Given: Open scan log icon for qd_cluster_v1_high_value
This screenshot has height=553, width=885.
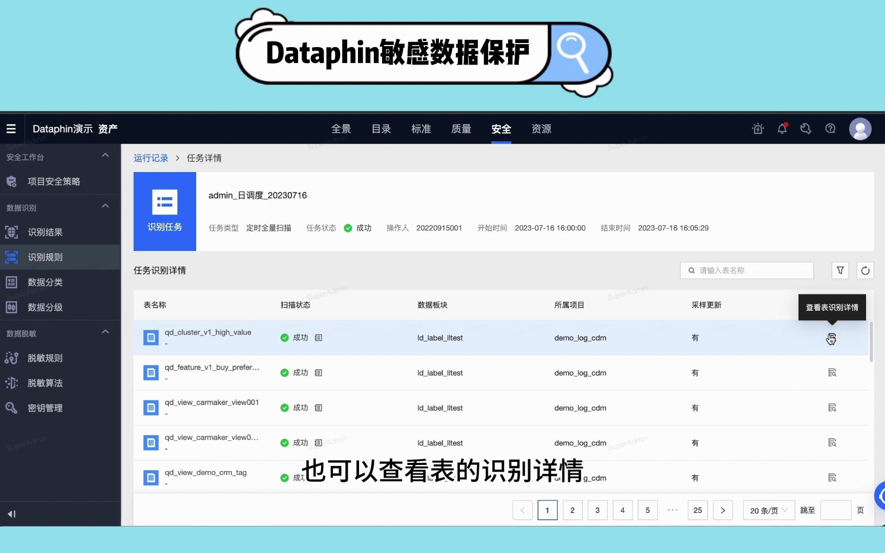Looking at the screenshot, I should point(319,338).
